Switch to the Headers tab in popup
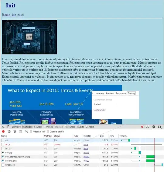Screen dimensions: 164x172 [x=100, y=93]
